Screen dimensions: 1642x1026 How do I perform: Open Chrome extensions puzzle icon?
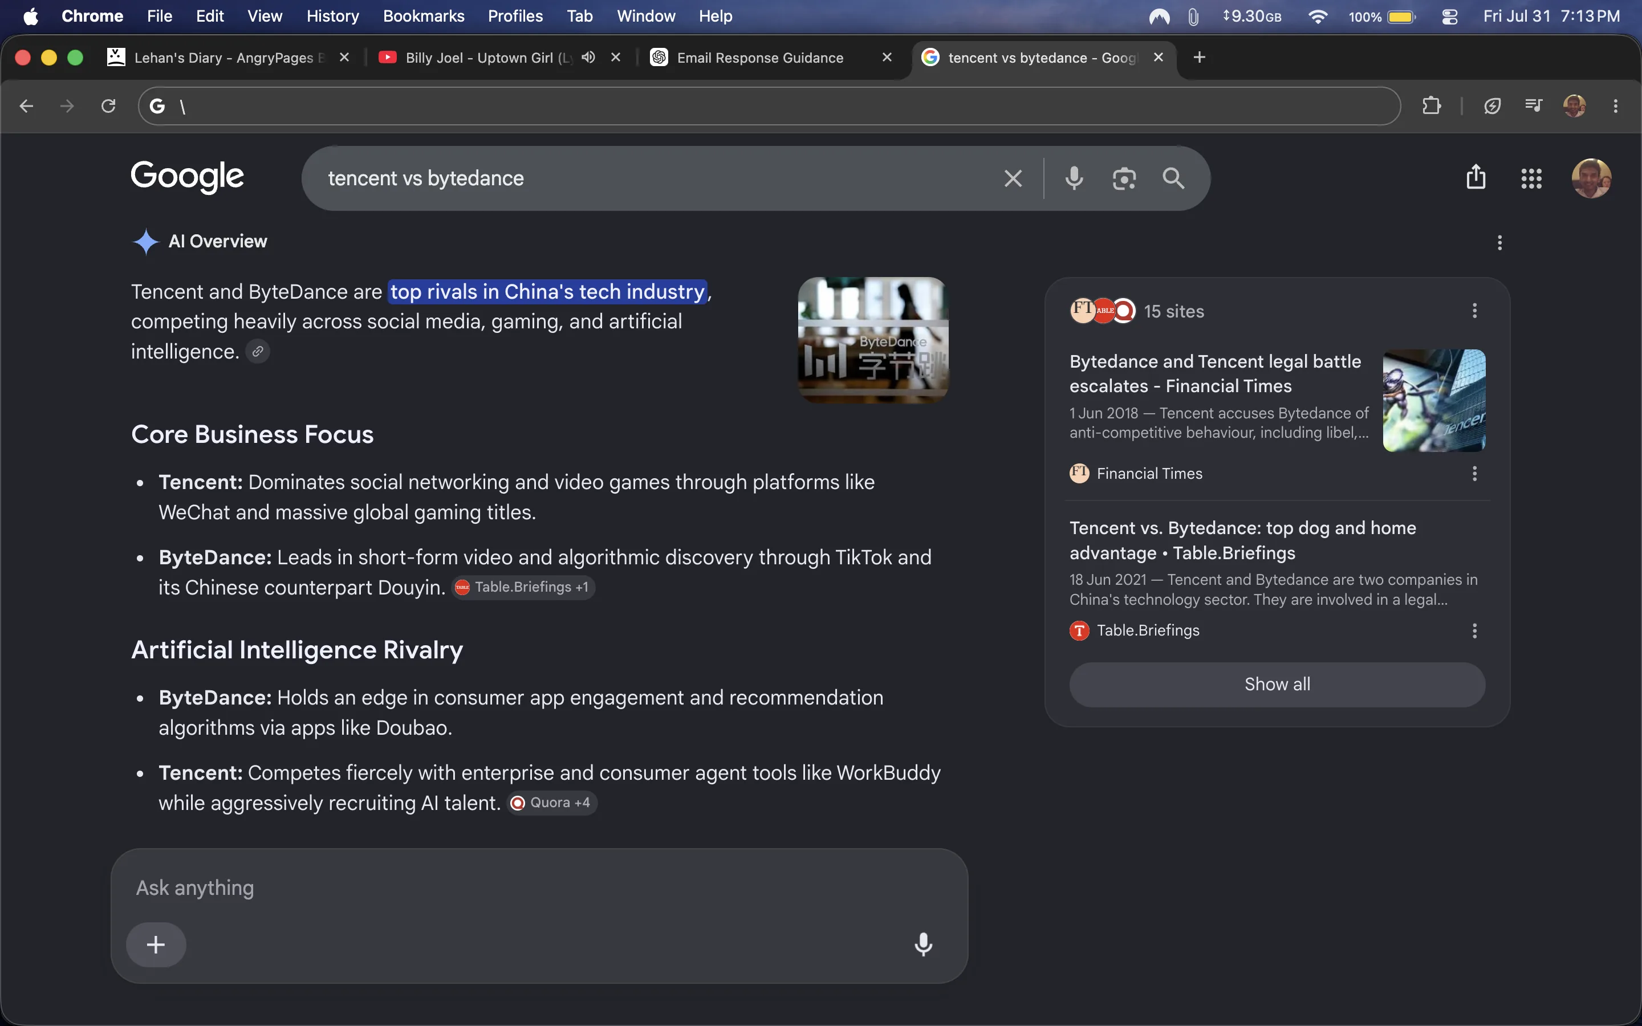[1432, 106]
